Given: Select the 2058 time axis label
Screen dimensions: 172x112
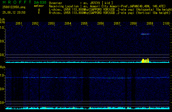Looking at the screenshot, I should (133, 23).
